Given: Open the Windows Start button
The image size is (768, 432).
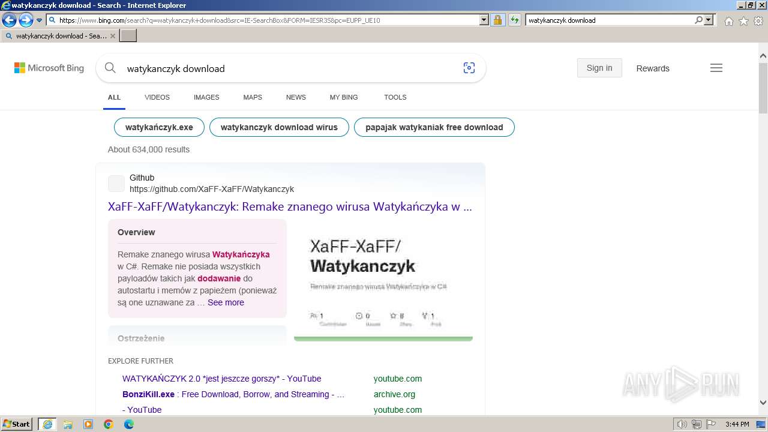Looking at the screenshot, I should click(x=17, y=424).
